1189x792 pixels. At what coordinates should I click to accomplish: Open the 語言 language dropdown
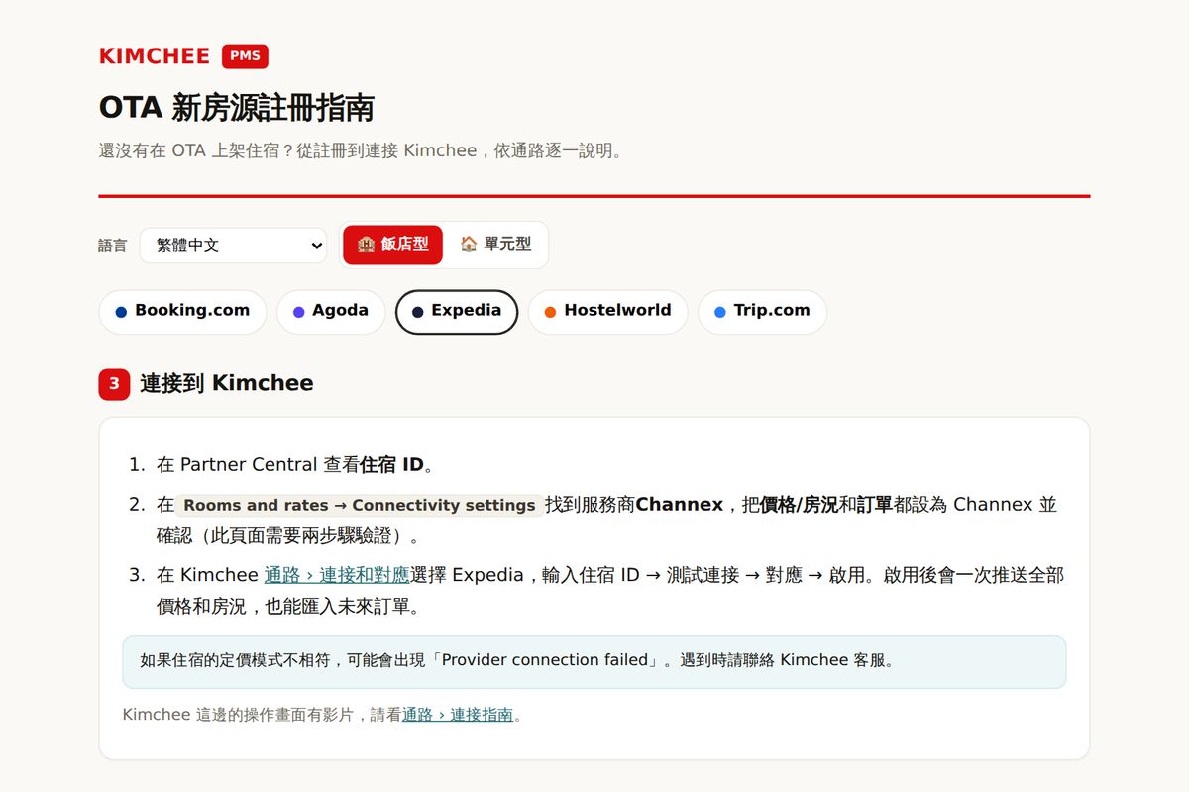[x=234, y=246]
